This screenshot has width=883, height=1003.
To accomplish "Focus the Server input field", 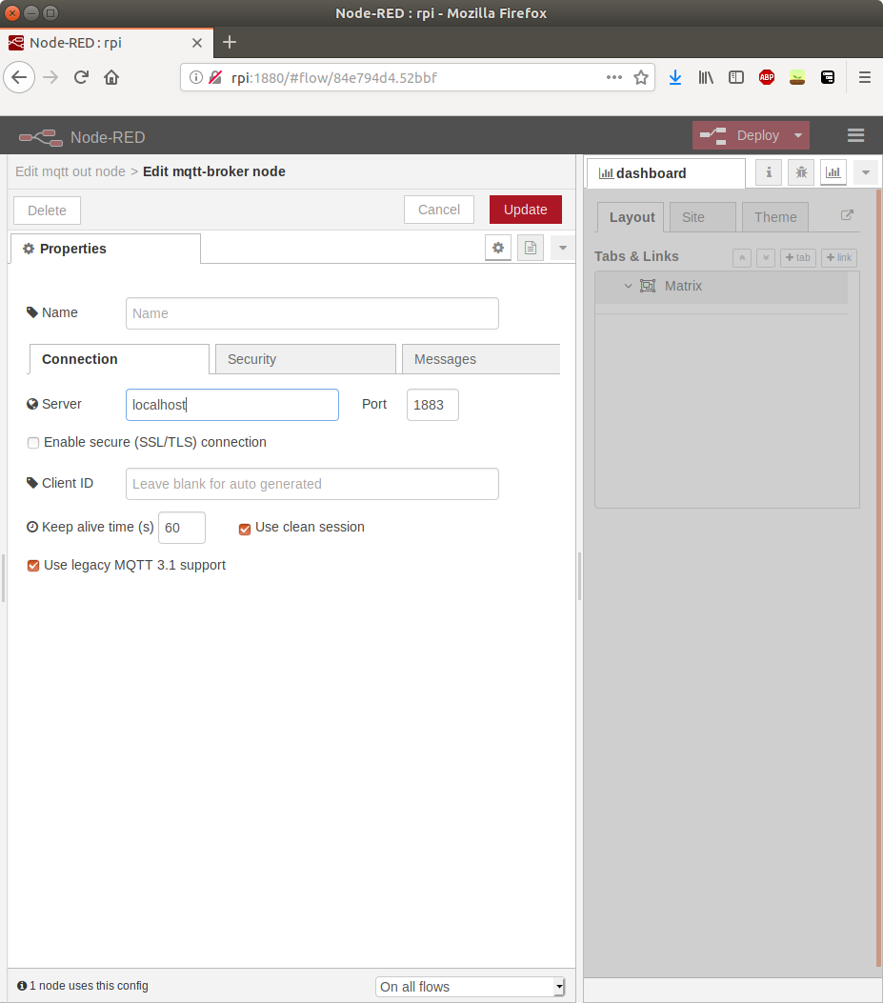I will click(x=232, y=405).
